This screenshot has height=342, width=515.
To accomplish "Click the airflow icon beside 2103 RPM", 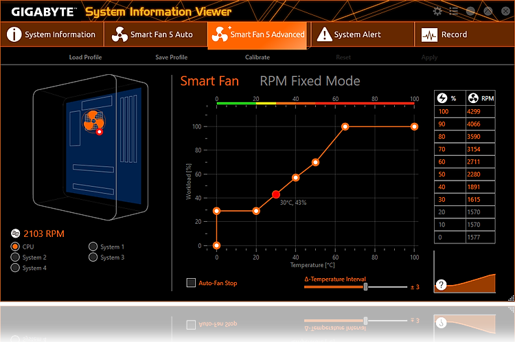I will coord(15,233).
